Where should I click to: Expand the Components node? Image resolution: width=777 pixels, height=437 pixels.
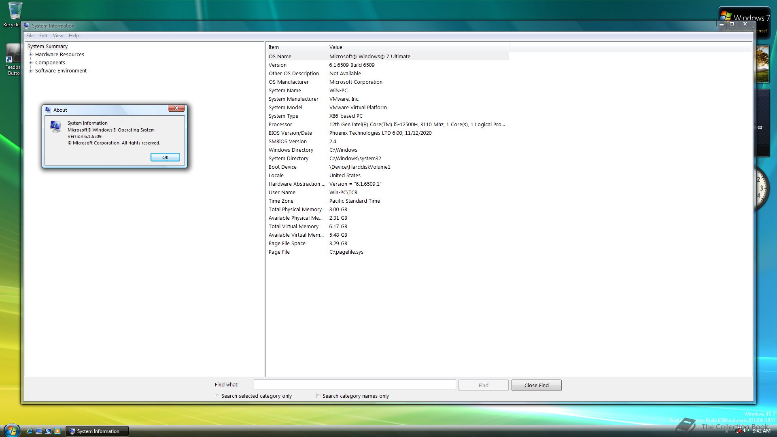coord(30,62)
